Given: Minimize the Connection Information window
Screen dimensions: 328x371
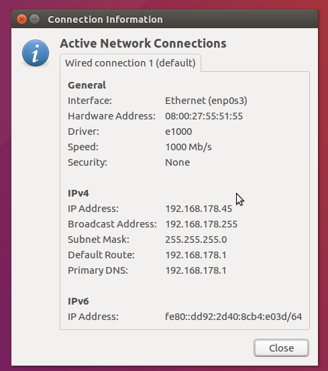Looking at the screenshot, I should point(35,19).
